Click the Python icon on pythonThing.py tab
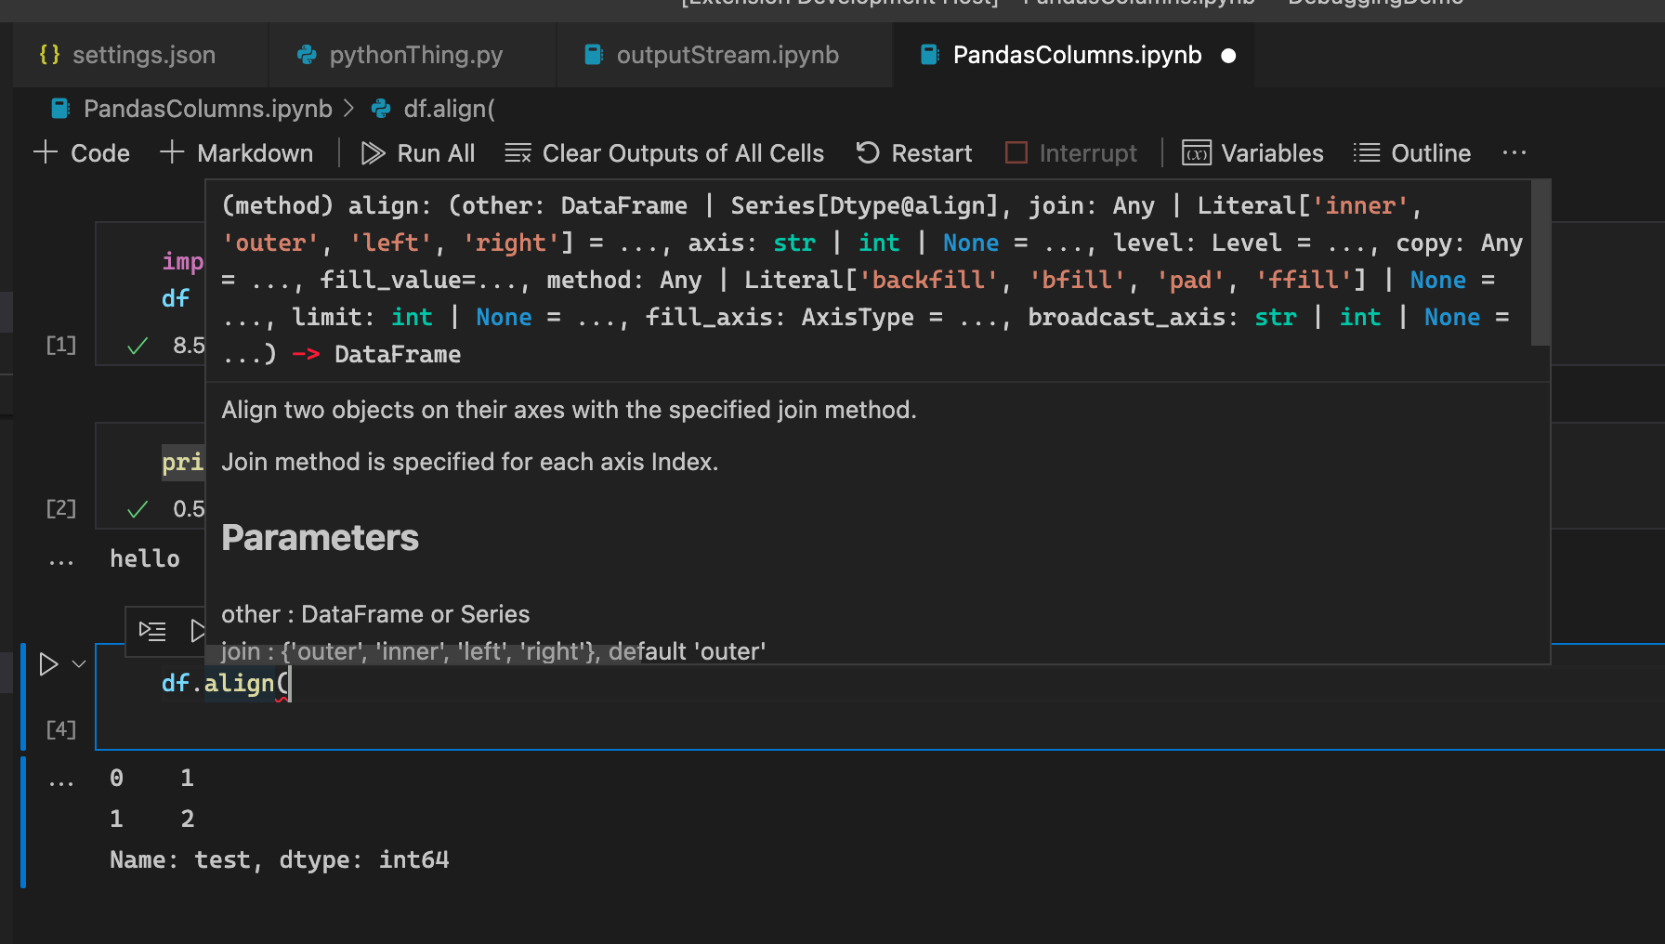 (307, 55)
